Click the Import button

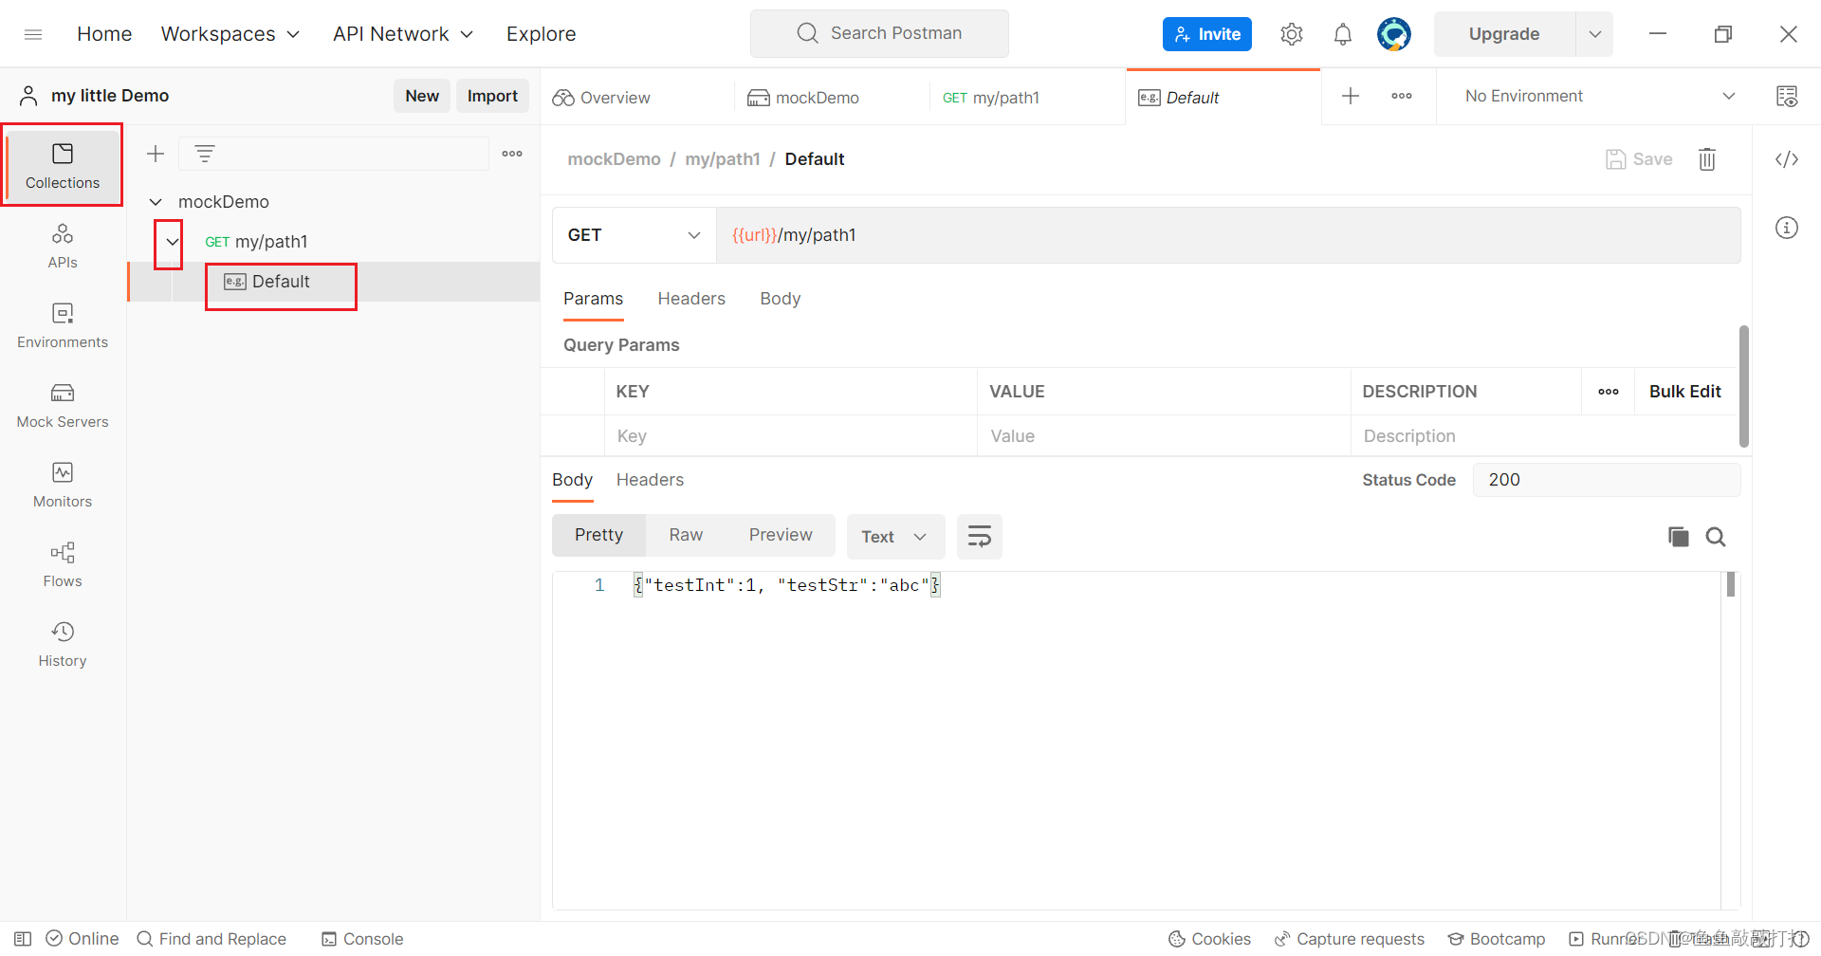(492, 96)
